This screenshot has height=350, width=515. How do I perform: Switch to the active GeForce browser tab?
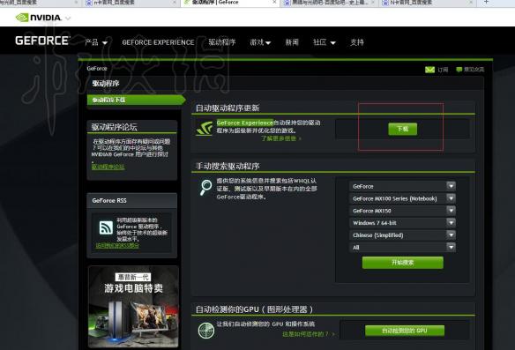click(x=230, y=3)
